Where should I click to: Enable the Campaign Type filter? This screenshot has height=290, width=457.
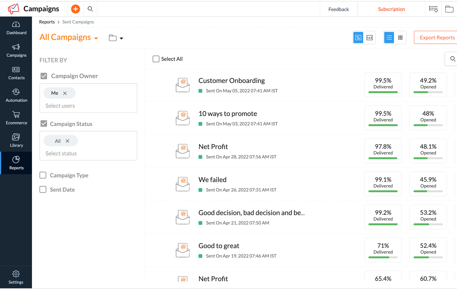43,175
